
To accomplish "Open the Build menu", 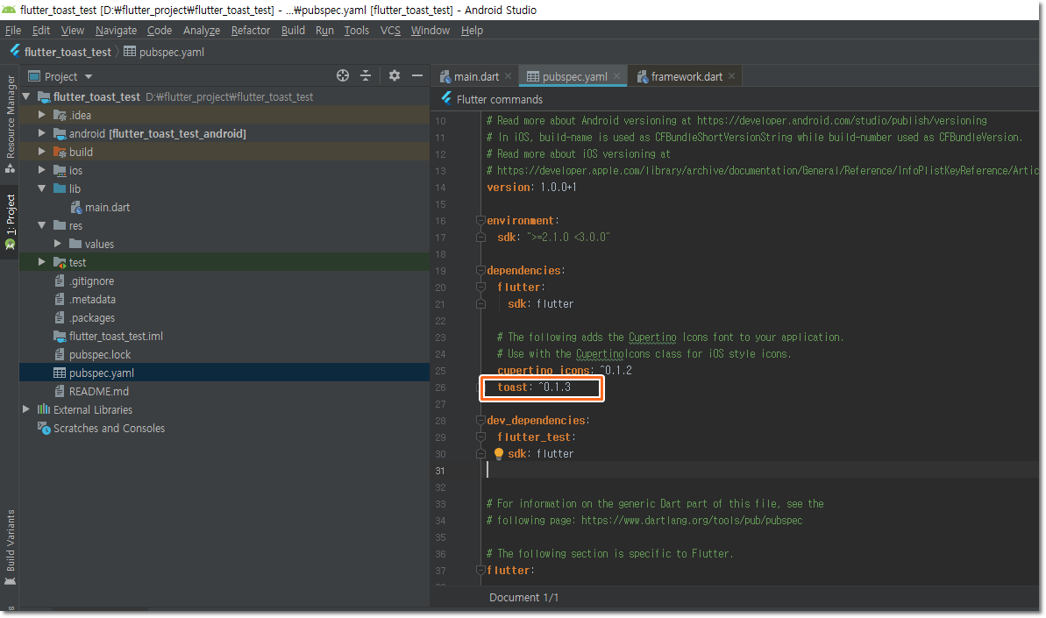I will [293, 30].
